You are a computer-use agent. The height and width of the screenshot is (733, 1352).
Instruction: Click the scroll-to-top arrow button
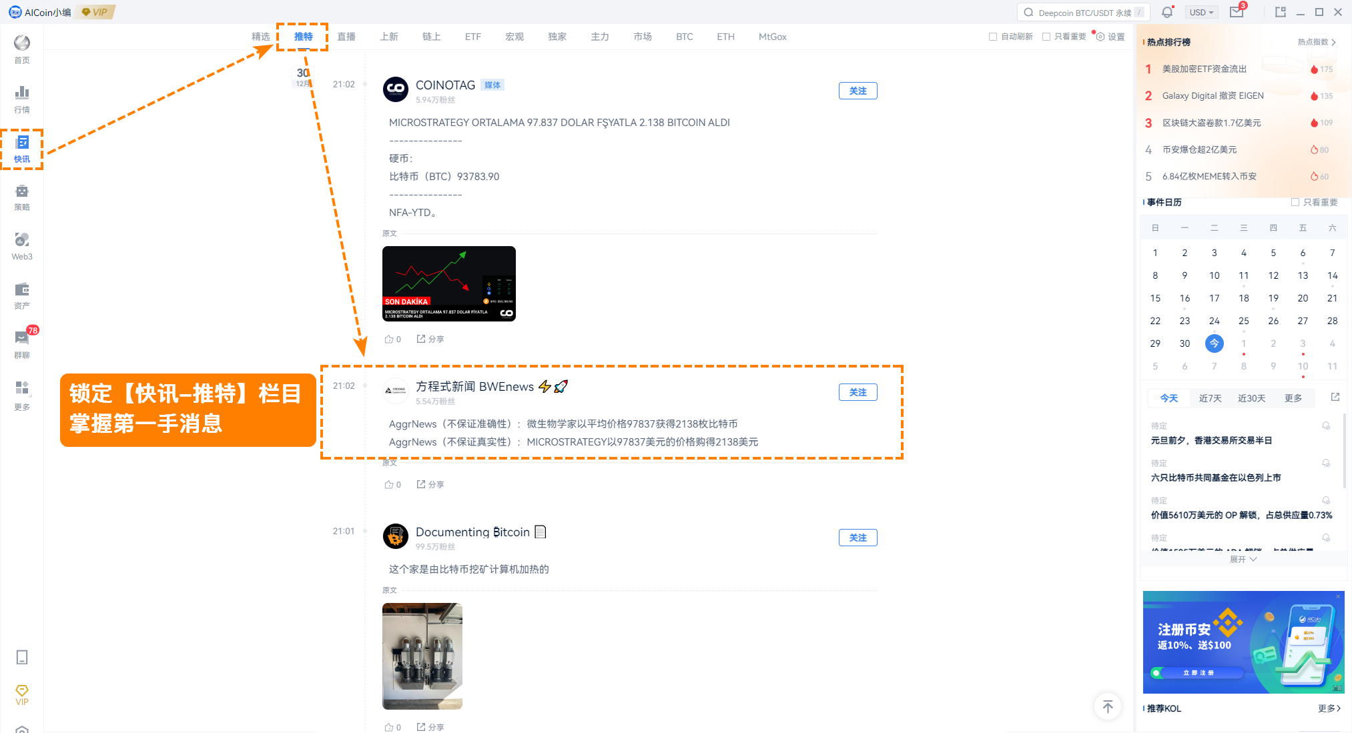click(1108, 706)
